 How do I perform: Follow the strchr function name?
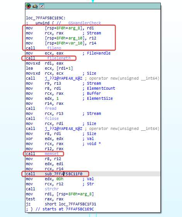tap(52, 189)
